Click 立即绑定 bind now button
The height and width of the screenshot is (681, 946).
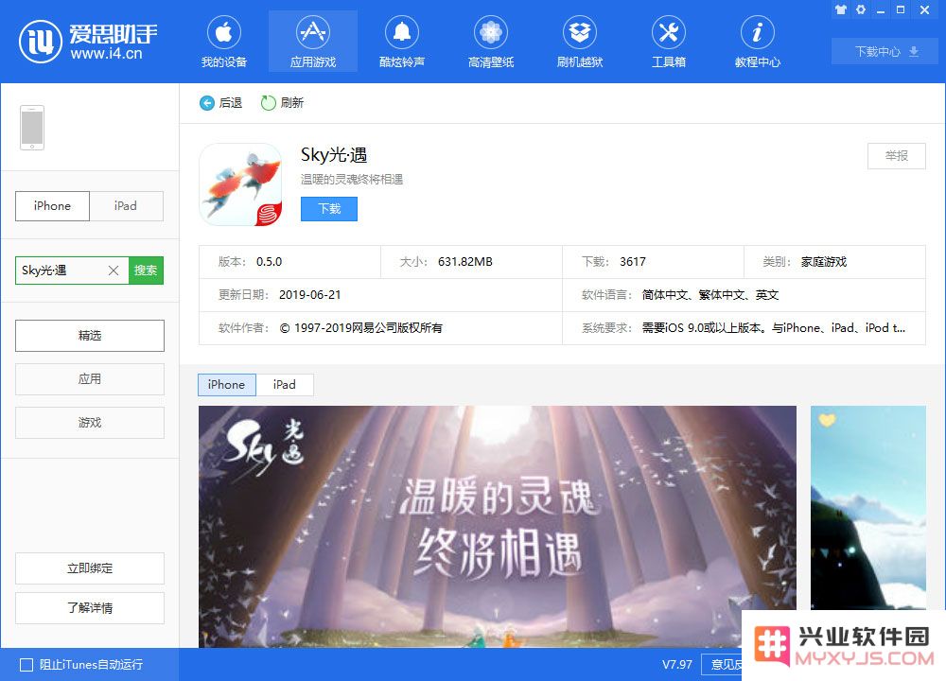click(x=89, y=568)
